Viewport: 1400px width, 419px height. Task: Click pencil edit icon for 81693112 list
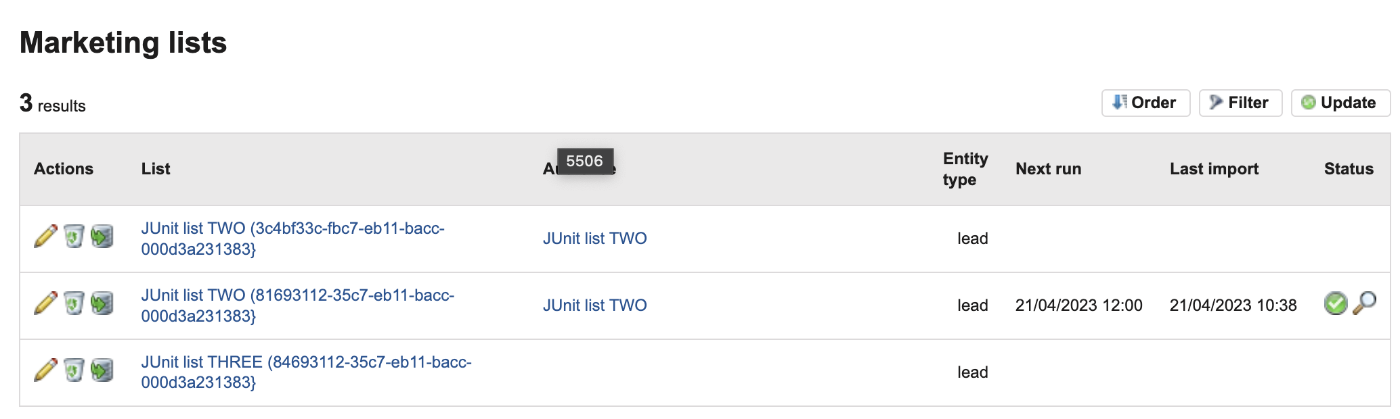point(45,303)
